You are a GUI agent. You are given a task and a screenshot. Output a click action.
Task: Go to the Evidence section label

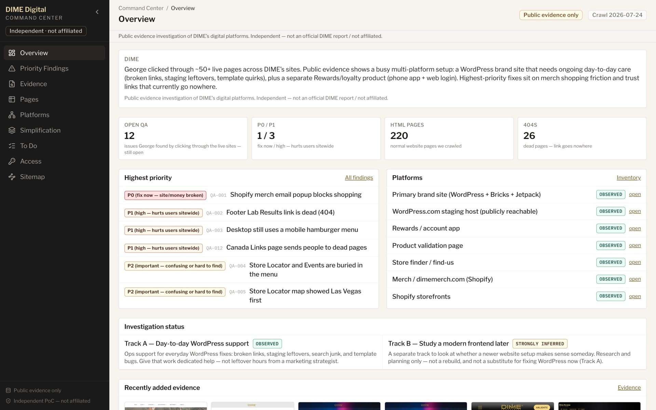click(33, 84)
